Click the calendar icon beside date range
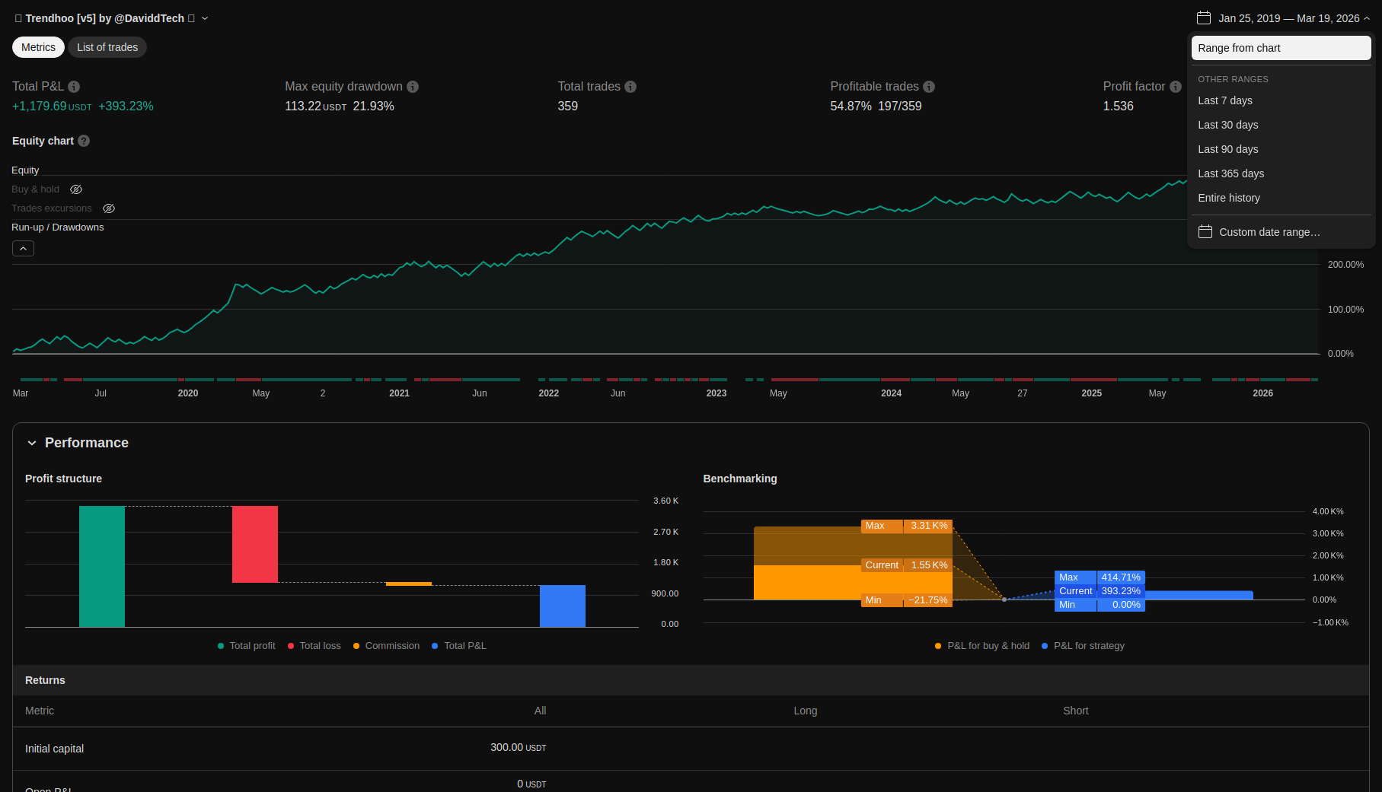 [1204, 18]
